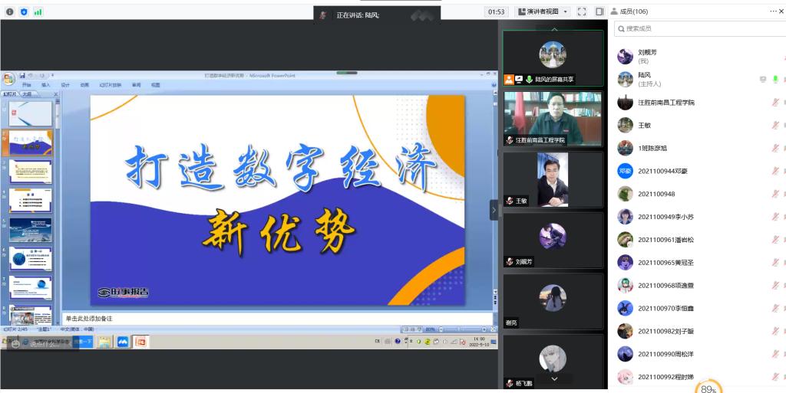Toggle the members side panel icon
Image resolution: width=786 pixels, height=393 pixels.
[x=599, y=11]
